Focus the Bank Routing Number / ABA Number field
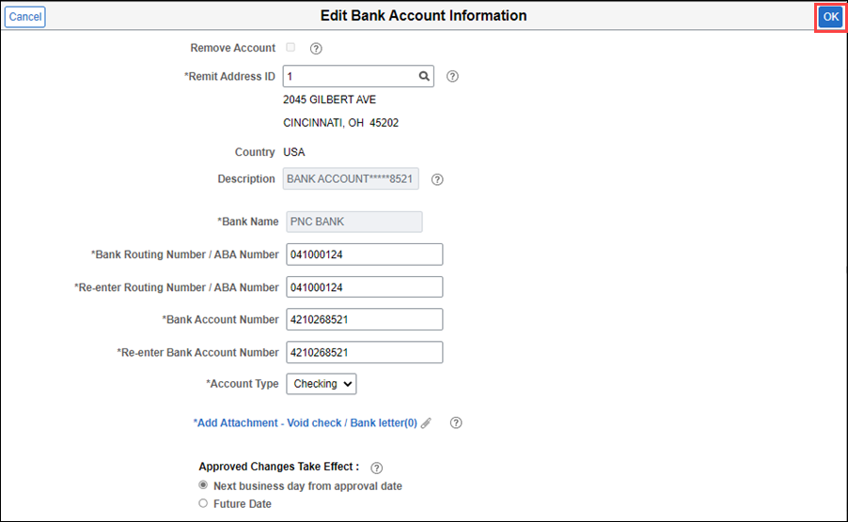 pos(365,254)
